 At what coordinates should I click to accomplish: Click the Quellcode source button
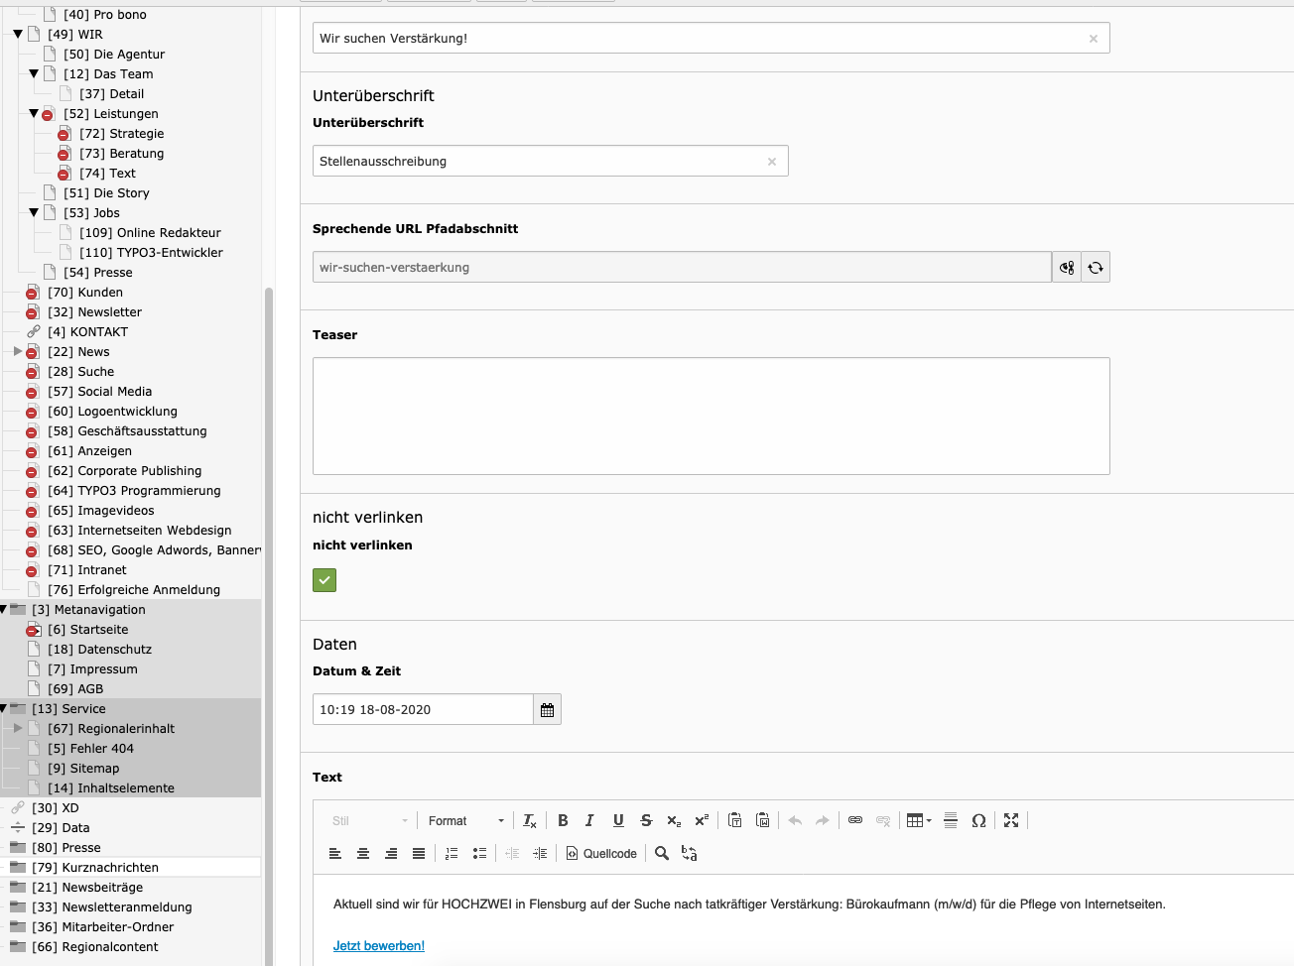[601, 853]
